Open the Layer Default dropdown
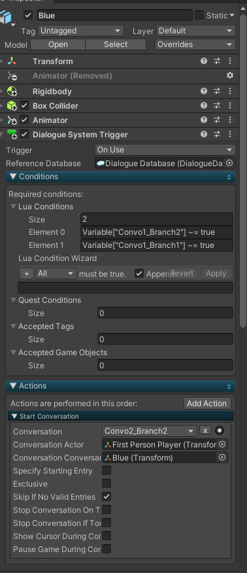The image size is (247, 573). [x=196, y=31]
